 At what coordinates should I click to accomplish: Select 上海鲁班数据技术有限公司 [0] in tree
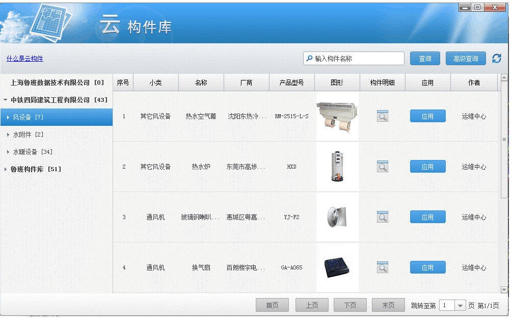(x=57, y=83)
